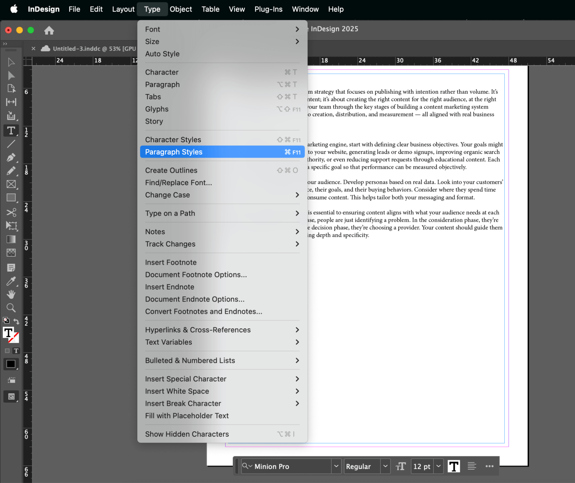Open the Window menu

(x=305, y=9)
